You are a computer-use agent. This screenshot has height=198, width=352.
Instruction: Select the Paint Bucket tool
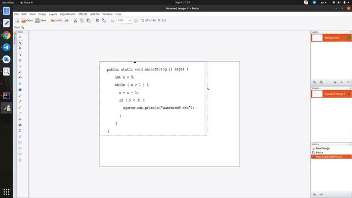click(x=20, y=84)
